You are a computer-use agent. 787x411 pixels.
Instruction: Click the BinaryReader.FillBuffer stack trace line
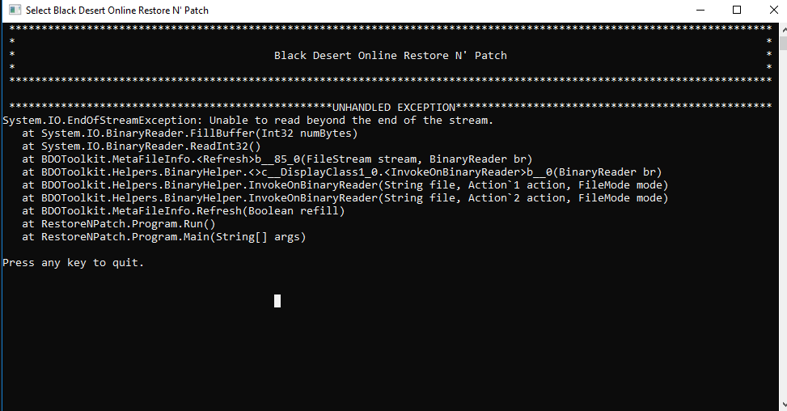[189, 133]
